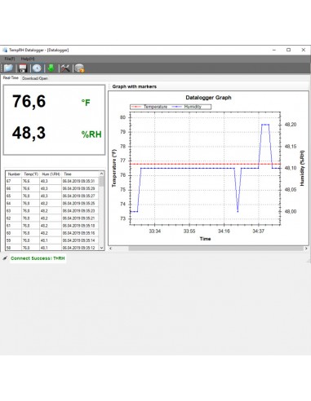Click the table scrollbar down arrow
Viewport: 311px width, 401px height.
pos(101,248)
